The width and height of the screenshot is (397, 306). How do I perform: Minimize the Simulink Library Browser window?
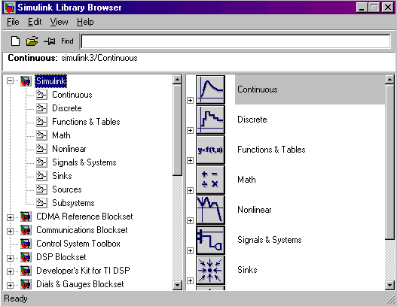(362, 8)
